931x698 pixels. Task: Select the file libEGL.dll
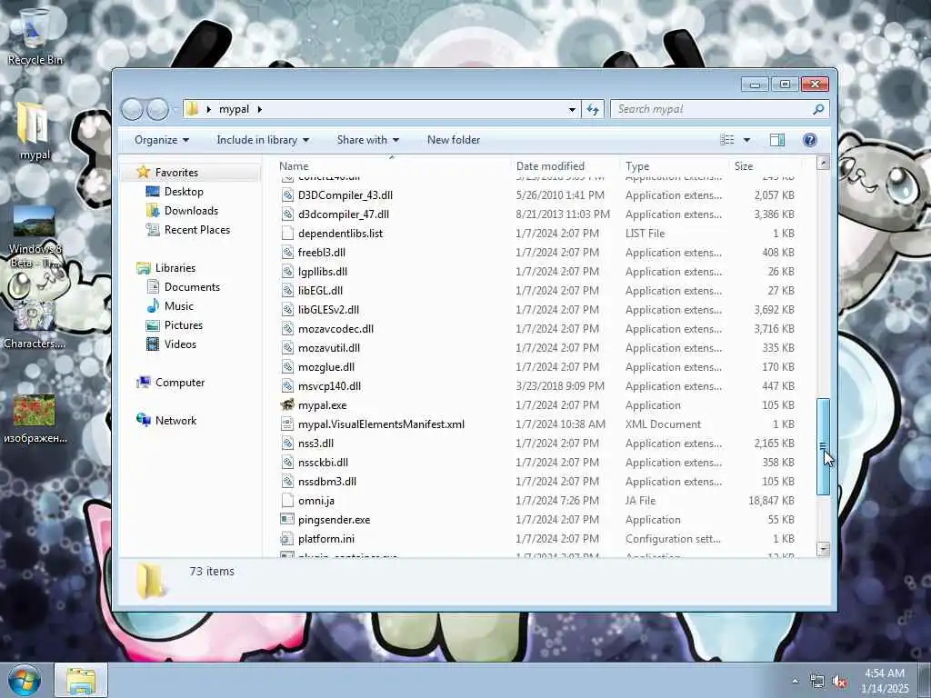click(320, 291)
